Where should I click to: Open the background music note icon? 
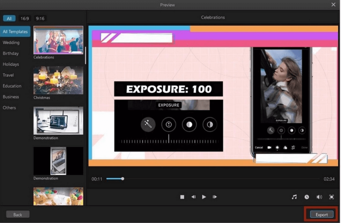tap(294, 197)
